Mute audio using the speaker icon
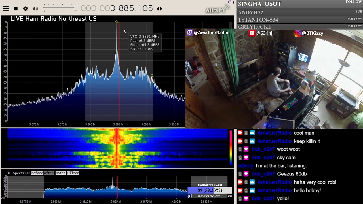Image resolution: width=363 pixels, height=204 pixels. pos(35,9)
